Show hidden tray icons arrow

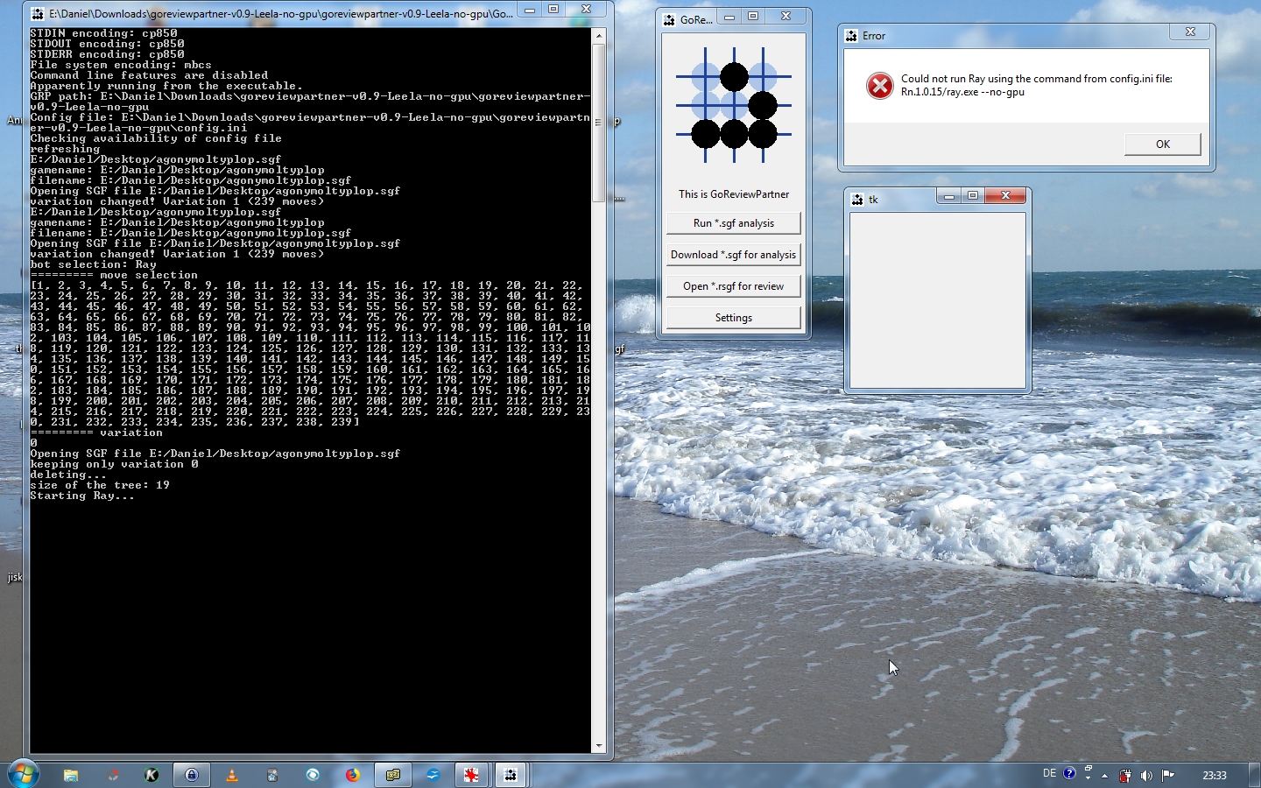coord(1105,775)
